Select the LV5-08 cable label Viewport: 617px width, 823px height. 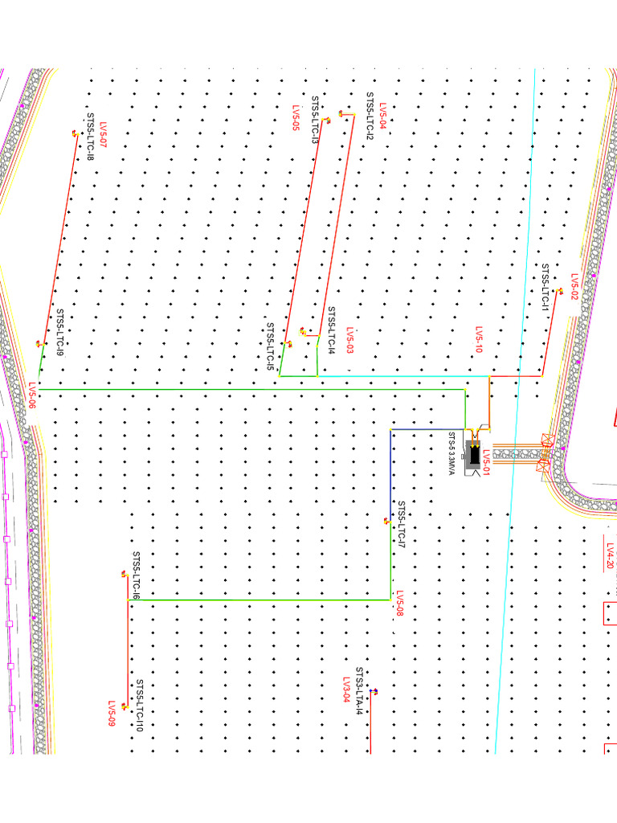click(x=400, y=603)
